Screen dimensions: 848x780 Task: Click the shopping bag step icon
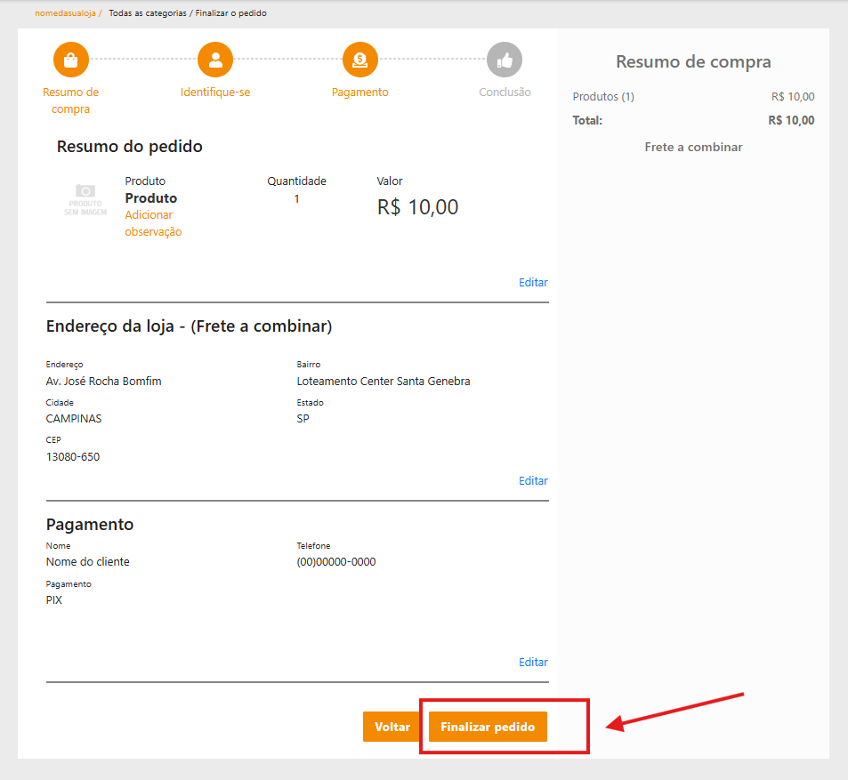pos(71,60)
